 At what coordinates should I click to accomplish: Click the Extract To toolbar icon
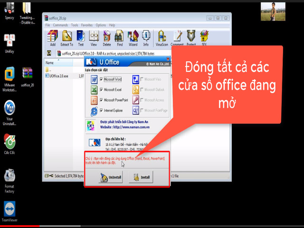point(67,38)
